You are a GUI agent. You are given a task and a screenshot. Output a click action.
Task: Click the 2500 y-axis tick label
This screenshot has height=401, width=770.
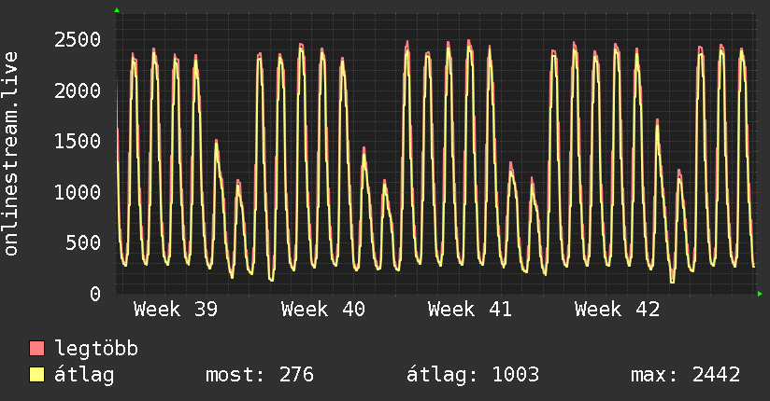[78, 40]
